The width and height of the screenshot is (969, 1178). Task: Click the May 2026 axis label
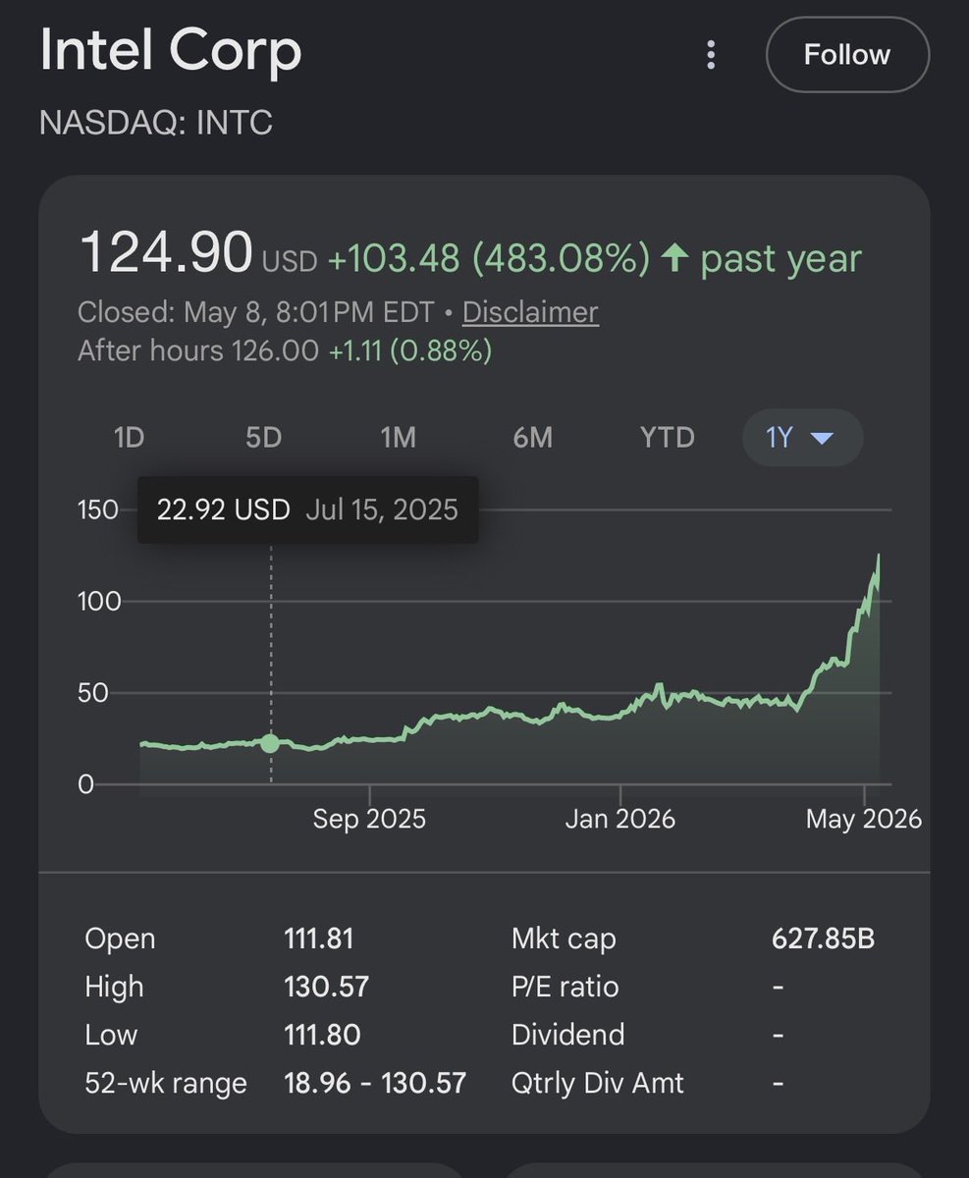pos(864,819)
